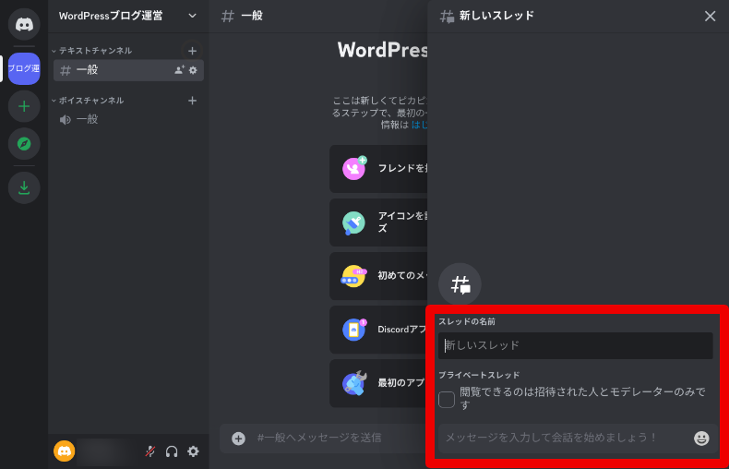Screen dimensions: 729x469
Task: Close the 新しいスレッド panel
Action: [710, 17]
